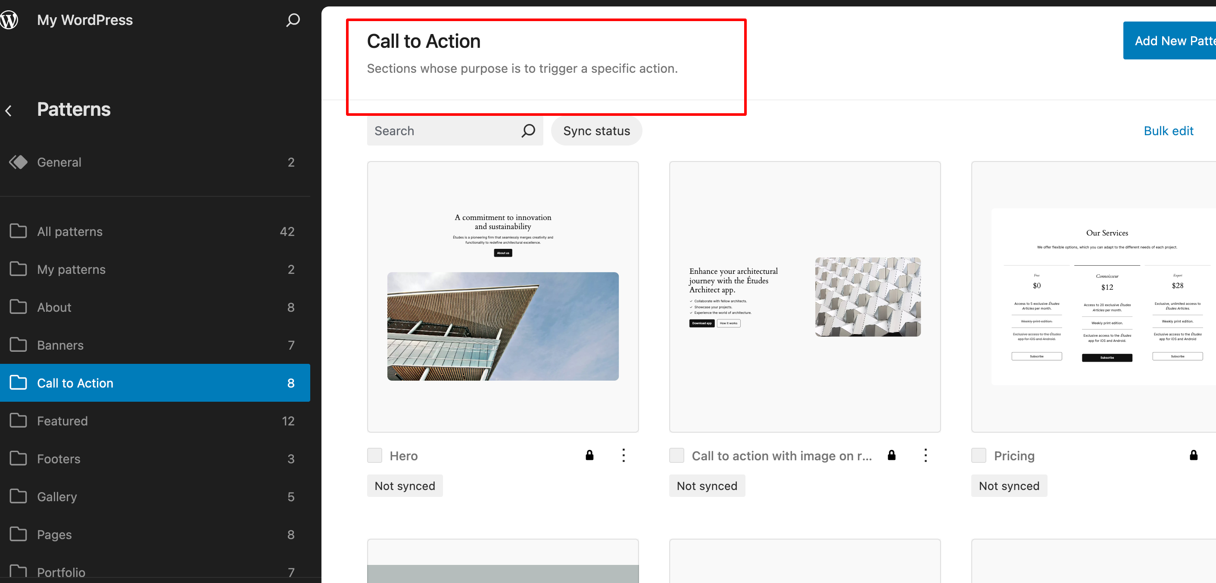Click the three-dot menu on Call to action pattern
This screenshot has width=1216, height=583.
pyautogui.click(x=924, y=455)
